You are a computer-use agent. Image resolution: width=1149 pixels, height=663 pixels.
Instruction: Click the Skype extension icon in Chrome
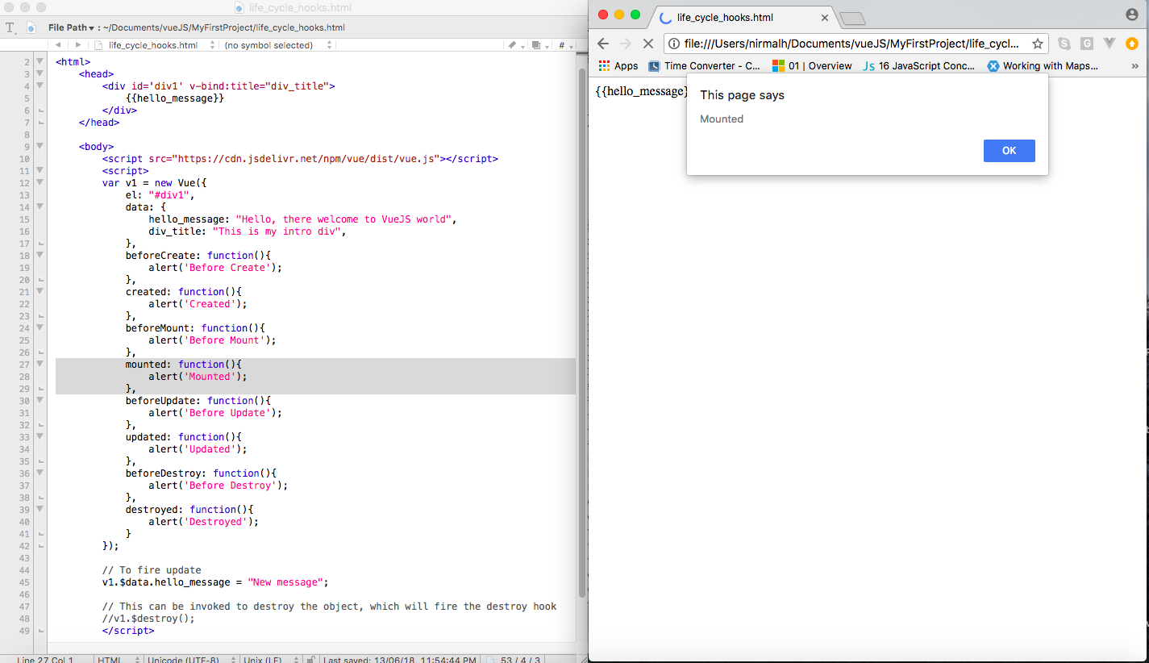[1064, 44]
